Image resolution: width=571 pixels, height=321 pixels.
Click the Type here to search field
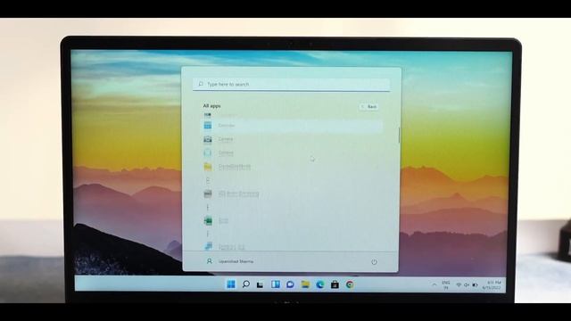coord(292,84)
